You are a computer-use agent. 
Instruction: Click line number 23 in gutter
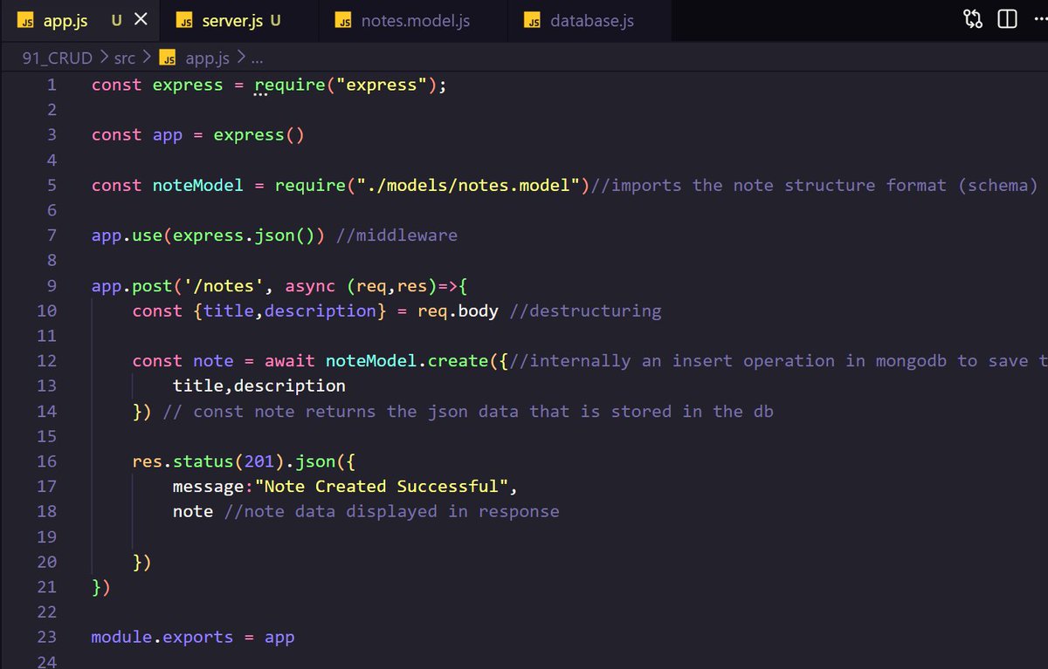[46, 637]
